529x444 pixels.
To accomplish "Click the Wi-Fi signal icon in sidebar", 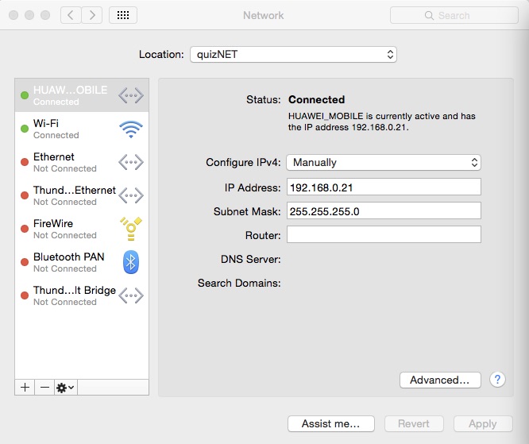I will coord(130,129).
